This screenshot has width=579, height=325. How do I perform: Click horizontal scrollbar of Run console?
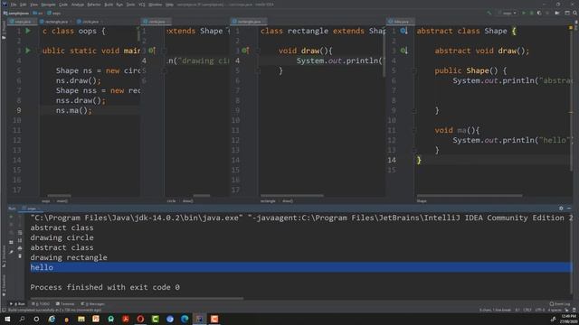[137, 299]
